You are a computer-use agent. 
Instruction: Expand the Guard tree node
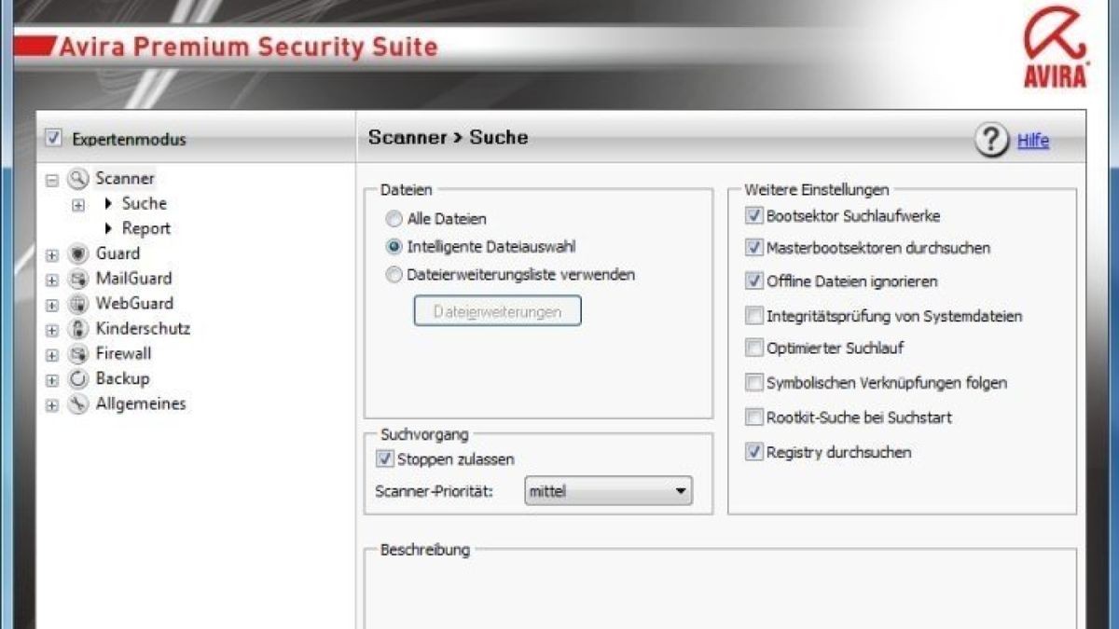52,254
